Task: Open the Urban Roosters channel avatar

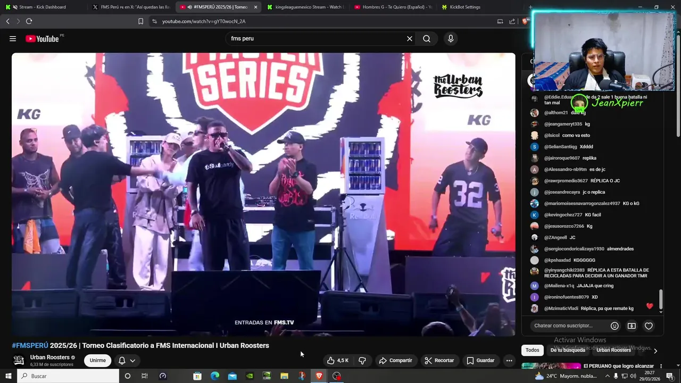Action: click(19, 360)
